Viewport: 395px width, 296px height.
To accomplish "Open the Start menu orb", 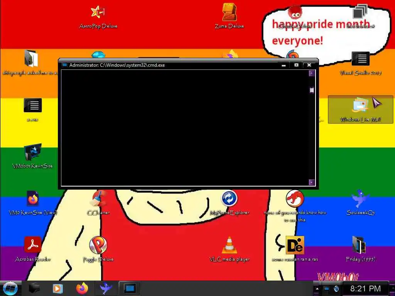I will [10, 288].
